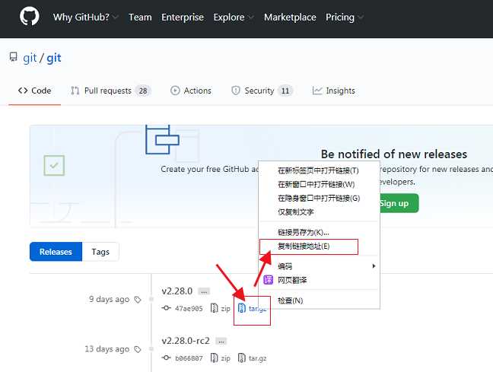Choose the Inspect (N) entry

point(318,300)
